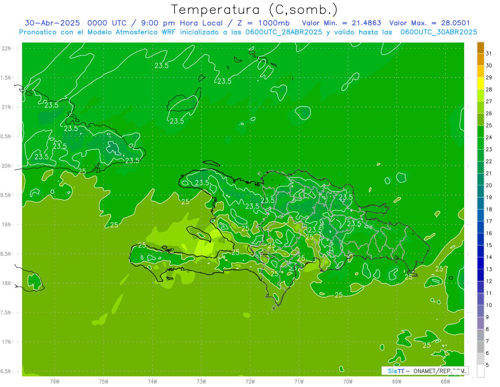This screenshot has width=500, height=387.
Task: Click the '19N' latitude axis label
Action: click(6, 225)
